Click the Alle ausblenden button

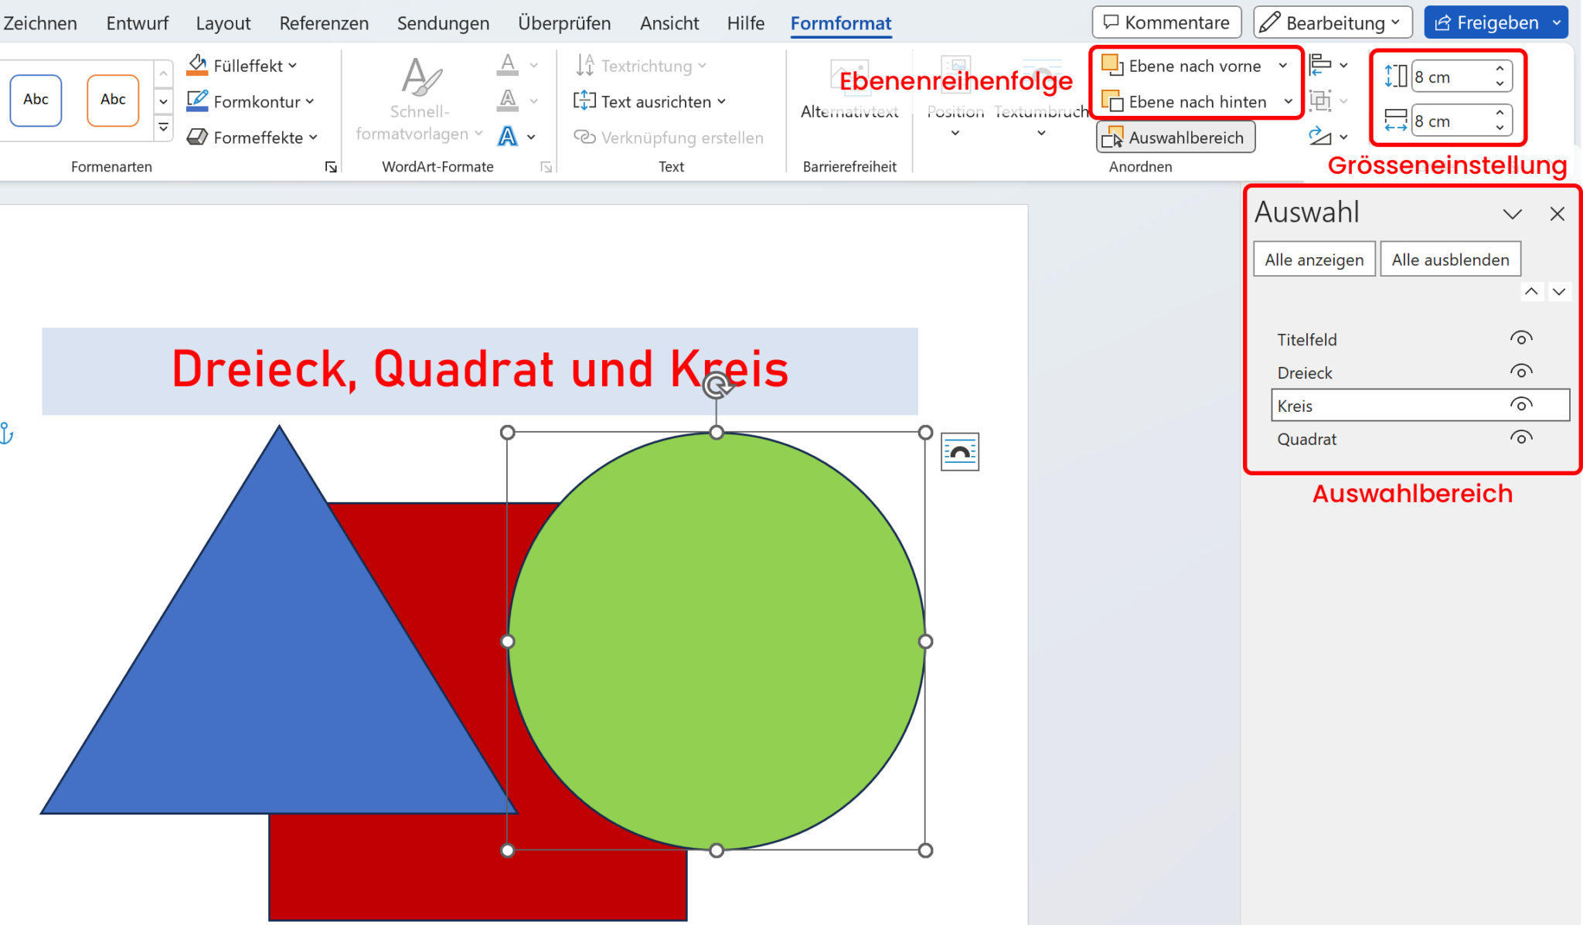[x=1450, y=259]
